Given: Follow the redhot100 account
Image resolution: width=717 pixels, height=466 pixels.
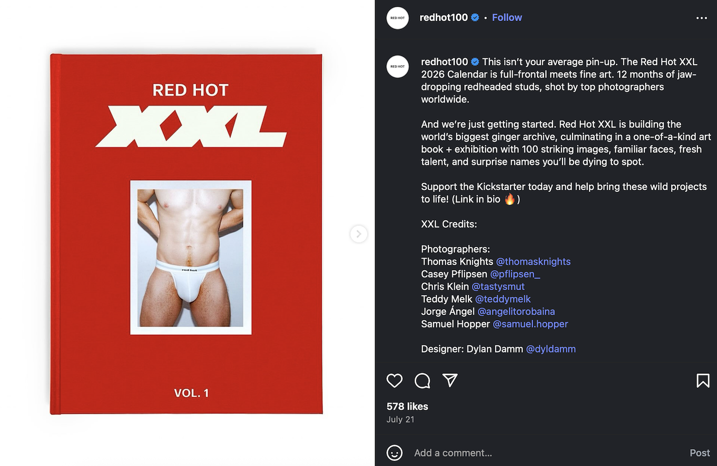Looking at the screenshot, I should [507, 17].
